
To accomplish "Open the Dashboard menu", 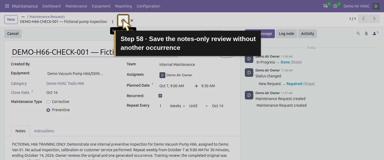I will pos(51,6).
